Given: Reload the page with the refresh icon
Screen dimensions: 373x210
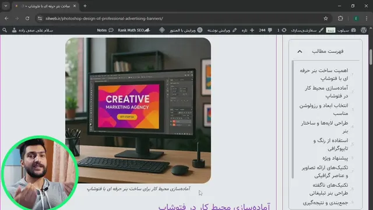Looking at the screenshot, I should [27, 18].
